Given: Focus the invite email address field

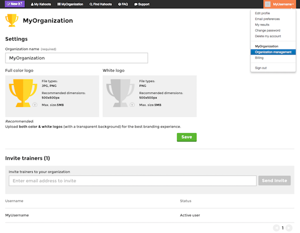Looking at the screenshot, I should tap(132, 181).
